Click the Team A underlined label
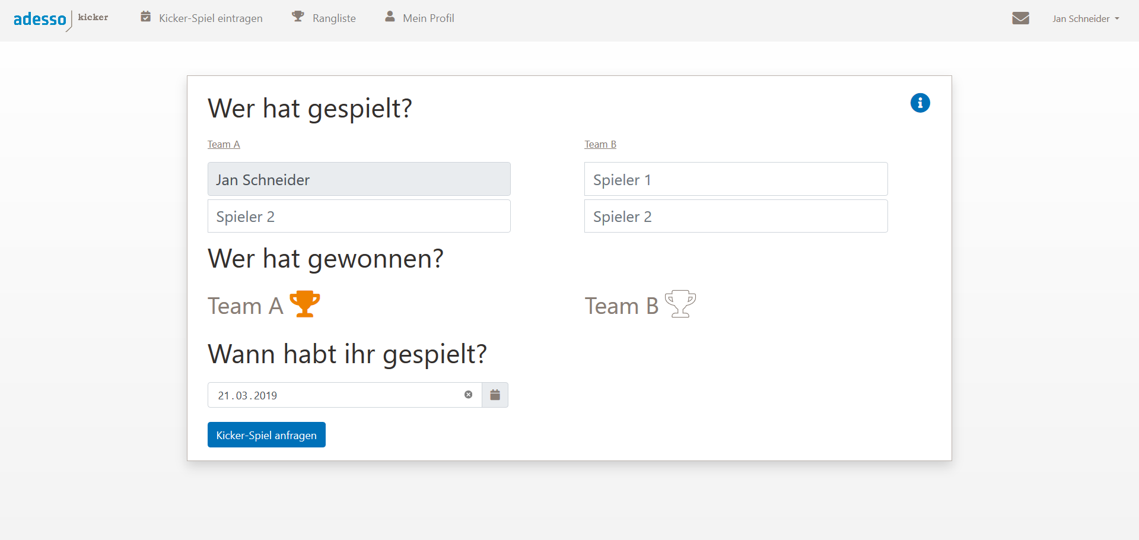Viewport: 1139px width, 540px height. tap(224, 144)
